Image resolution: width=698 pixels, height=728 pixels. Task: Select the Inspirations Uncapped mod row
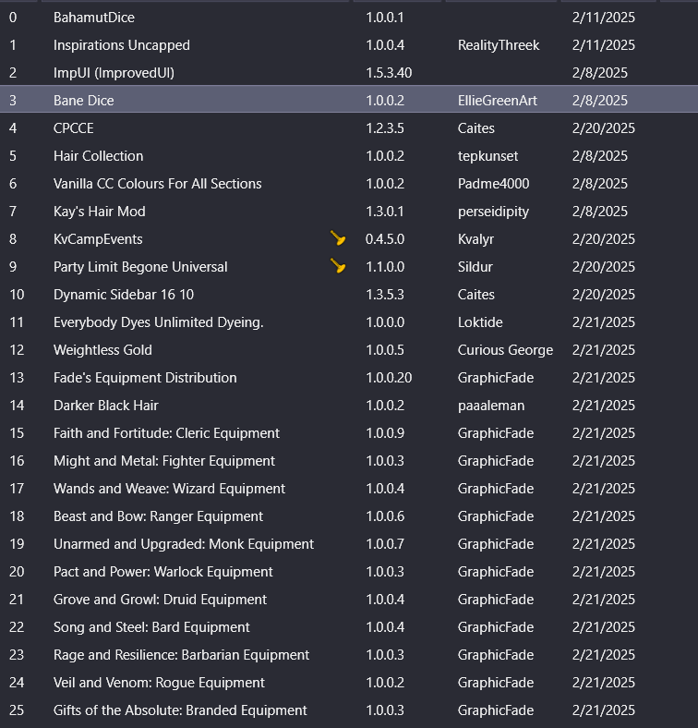(122, 45)
